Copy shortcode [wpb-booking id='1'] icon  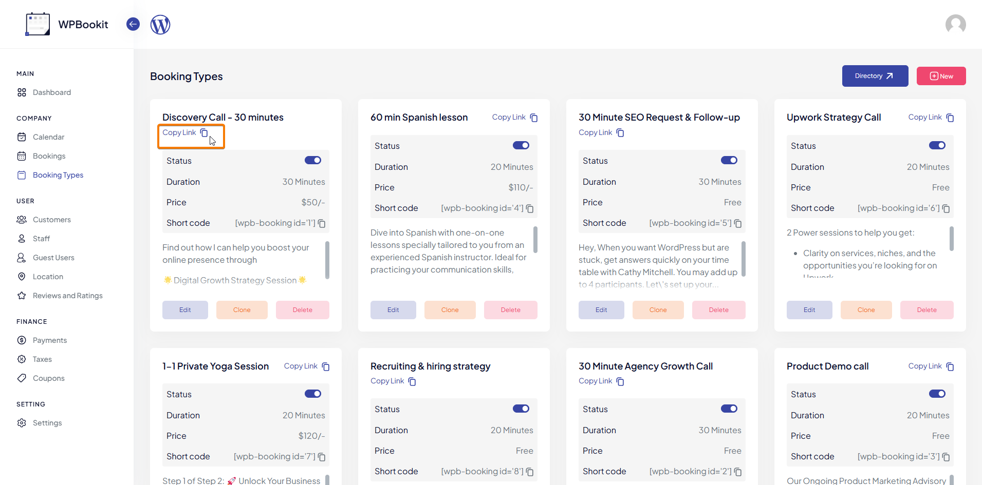click(x=322, y=223)
